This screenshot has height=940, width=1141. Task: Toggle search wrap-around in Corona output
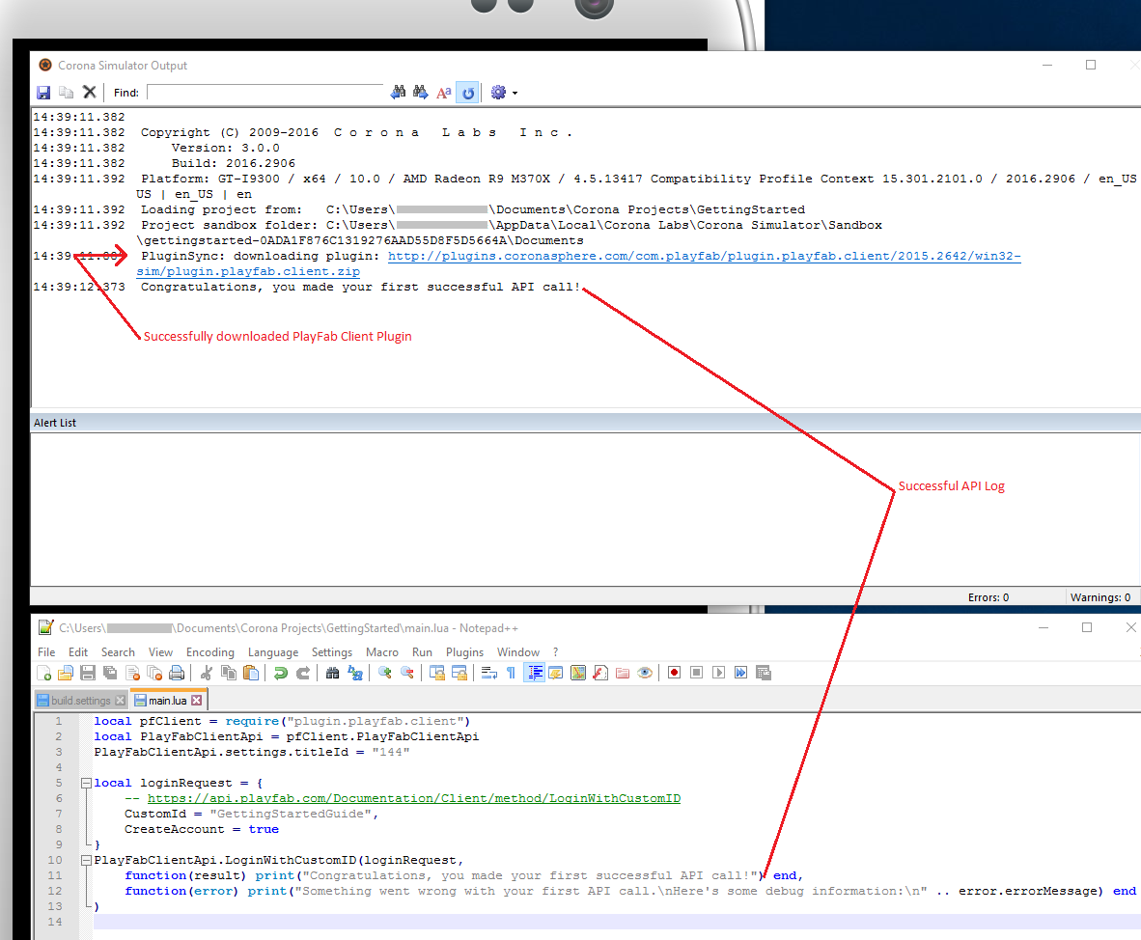[x=468, y=93]
